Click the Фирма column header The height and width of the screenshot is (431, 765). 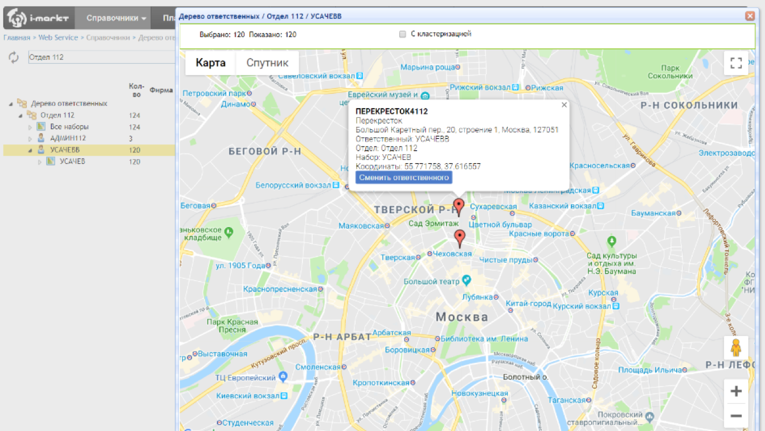coord(161,90)
